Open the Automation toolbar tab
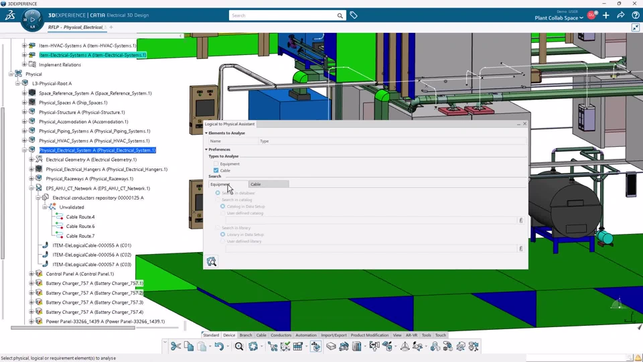Viewport: 643px width, 362px height. click(306, 335)
